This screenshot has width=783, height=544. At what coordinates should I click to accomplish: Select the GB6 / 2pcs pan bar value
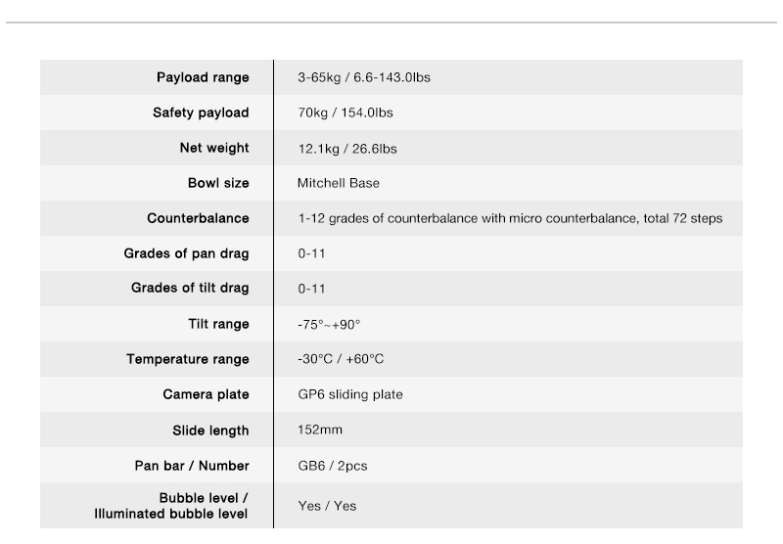[333, 466]
